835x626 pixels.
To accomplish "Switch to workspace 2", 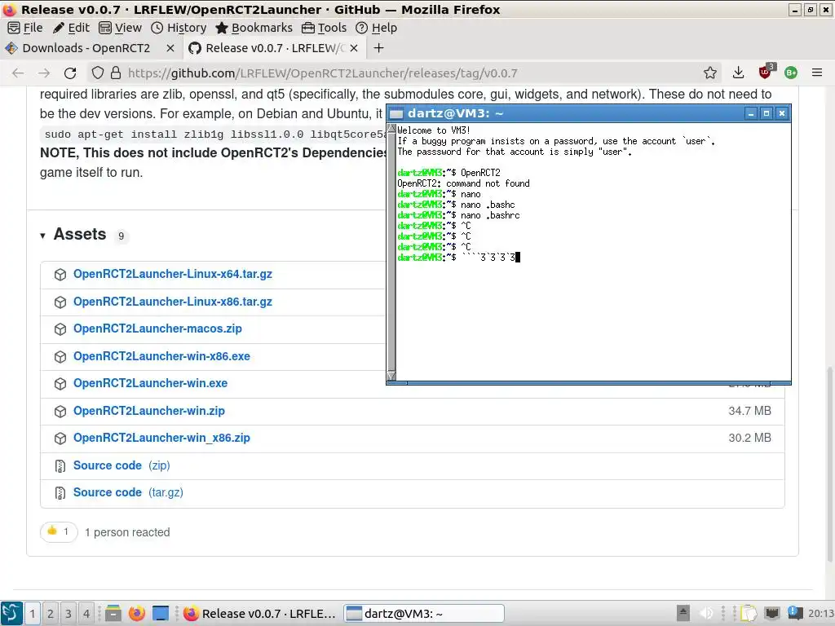I will tap(50, 614).
